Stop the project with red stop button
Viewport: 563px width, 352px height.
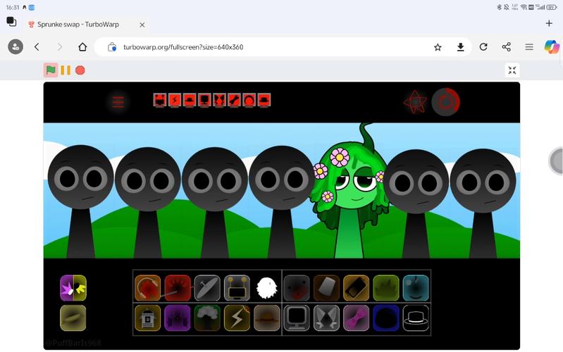[x=80, y=70]
